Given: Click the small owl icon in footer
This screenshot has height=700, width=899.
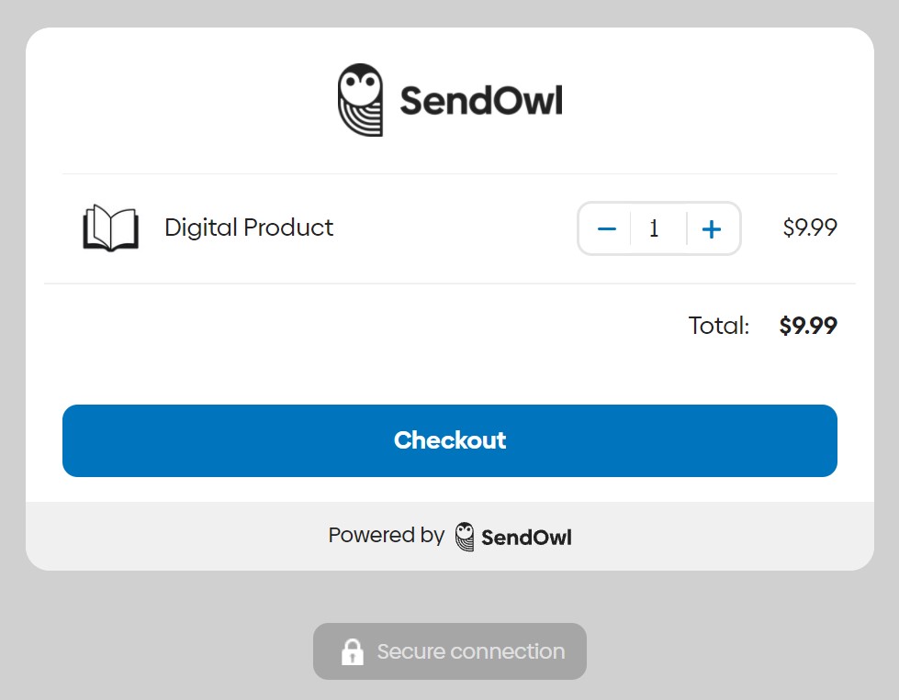Looking at the screenshot, I should pyautogui.click(x=466, y=537).
